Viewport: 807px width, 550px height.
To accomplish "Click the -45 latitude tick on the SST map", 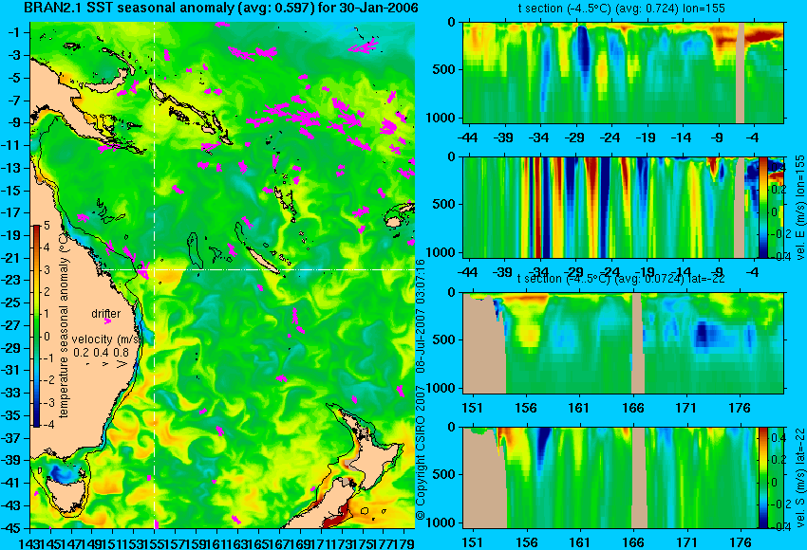I will tap(10, 528).
